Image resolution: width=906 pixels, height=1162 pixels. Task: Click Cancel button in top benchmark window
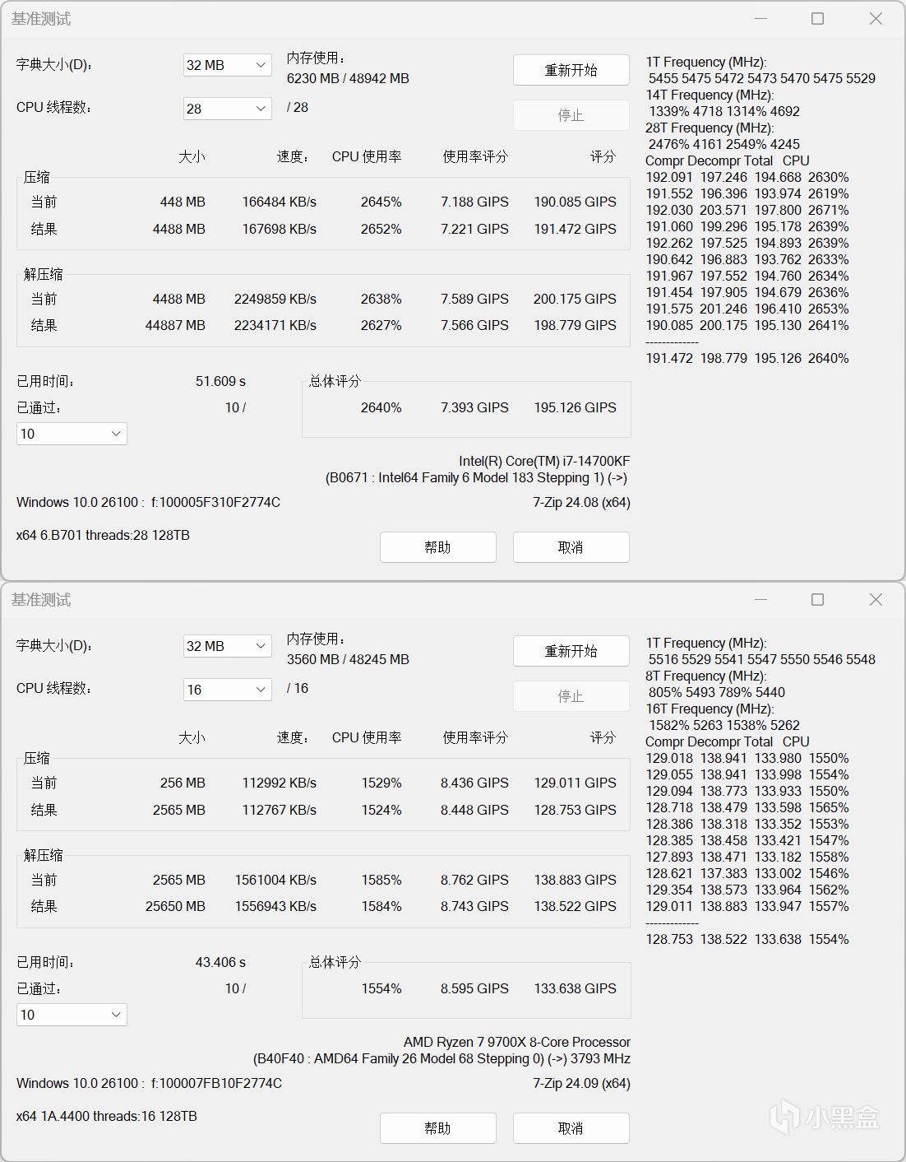(571, 547)
